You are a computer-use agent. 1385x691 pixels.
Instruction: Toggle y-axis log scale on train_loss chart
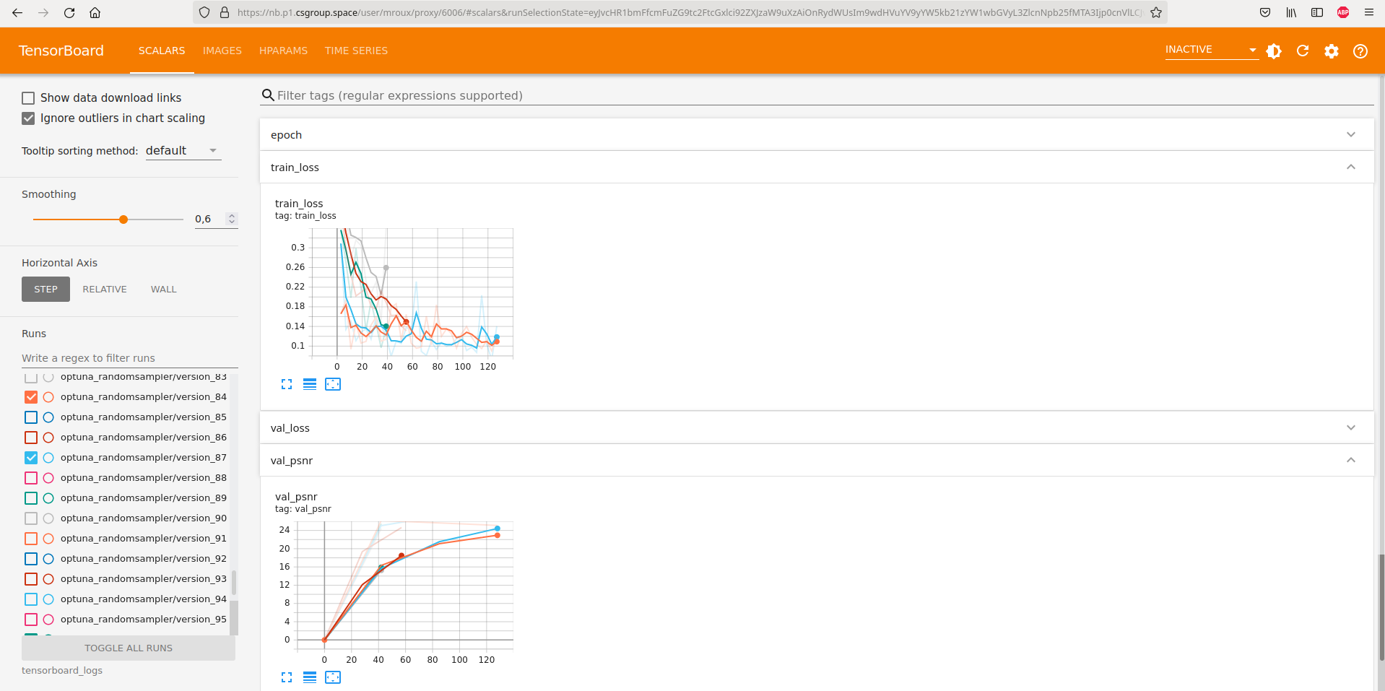point(310,384)
